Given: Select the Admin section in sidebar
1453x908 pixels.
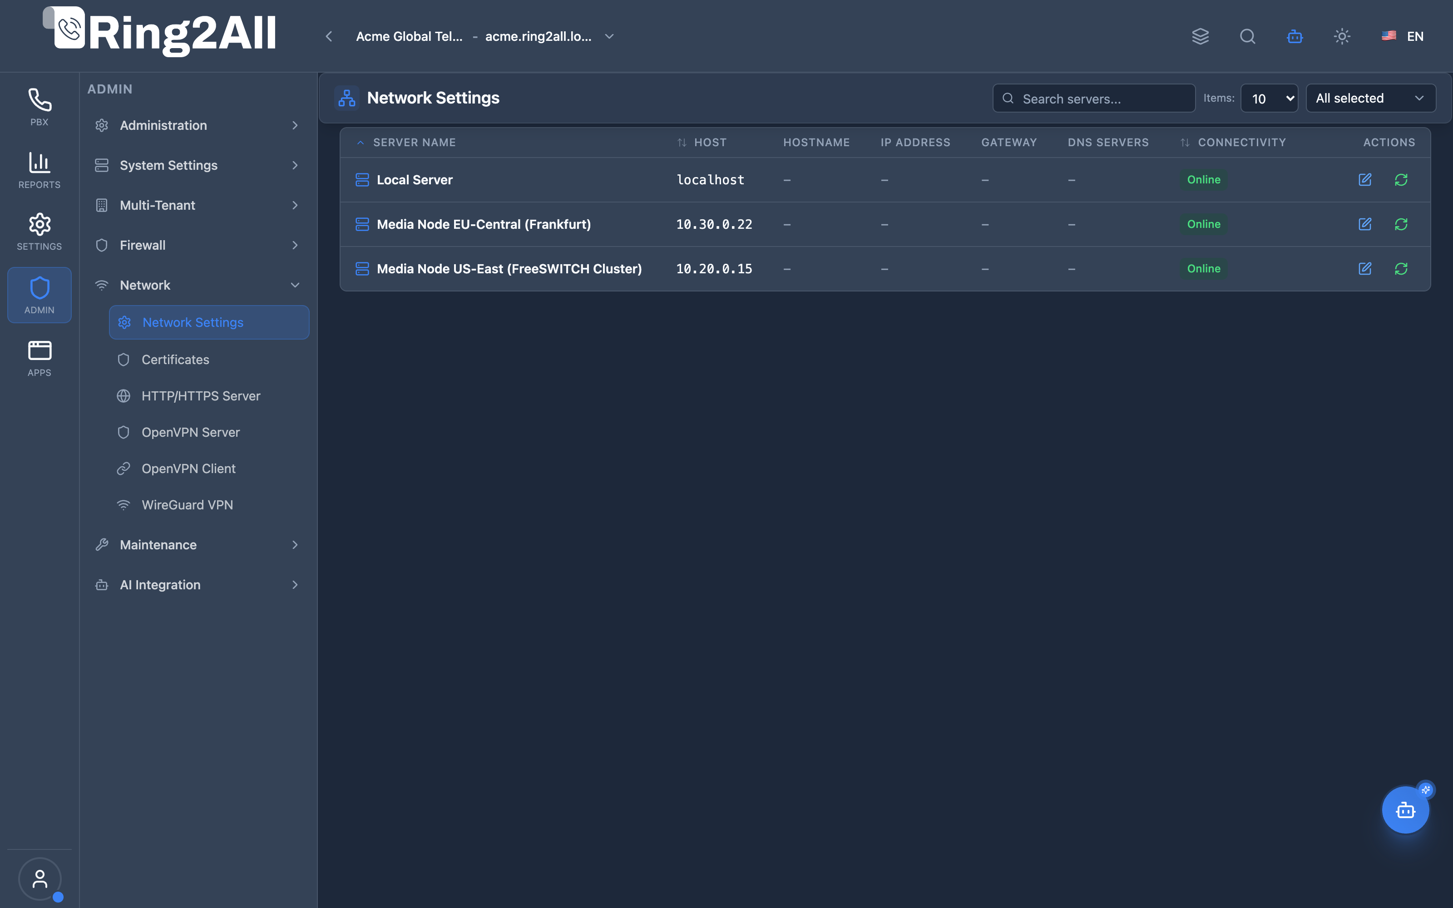Looking at the screenshot, I should click(x=39, y=295).
